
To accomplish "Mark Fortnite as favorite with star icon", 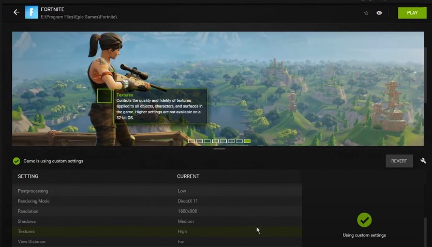I will (x=366, y=13).
